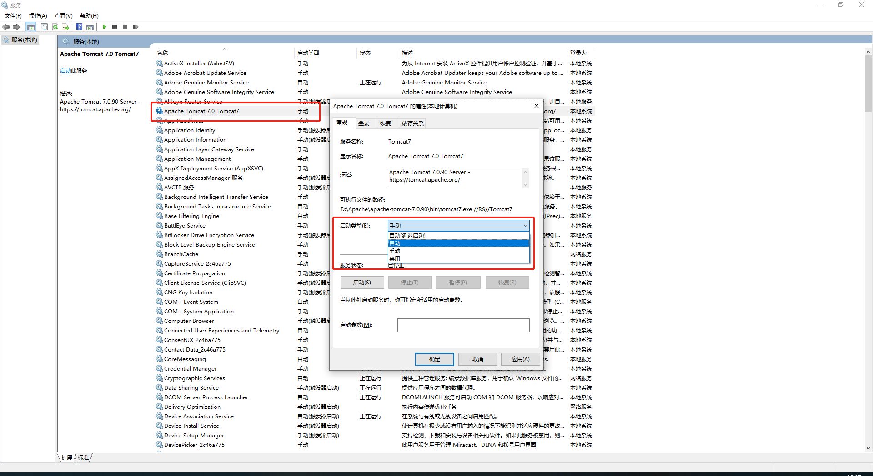Screen dimensions: 873x476
Task: Switch to the 标准 view tab at bottom
Action: click(83, 457)
